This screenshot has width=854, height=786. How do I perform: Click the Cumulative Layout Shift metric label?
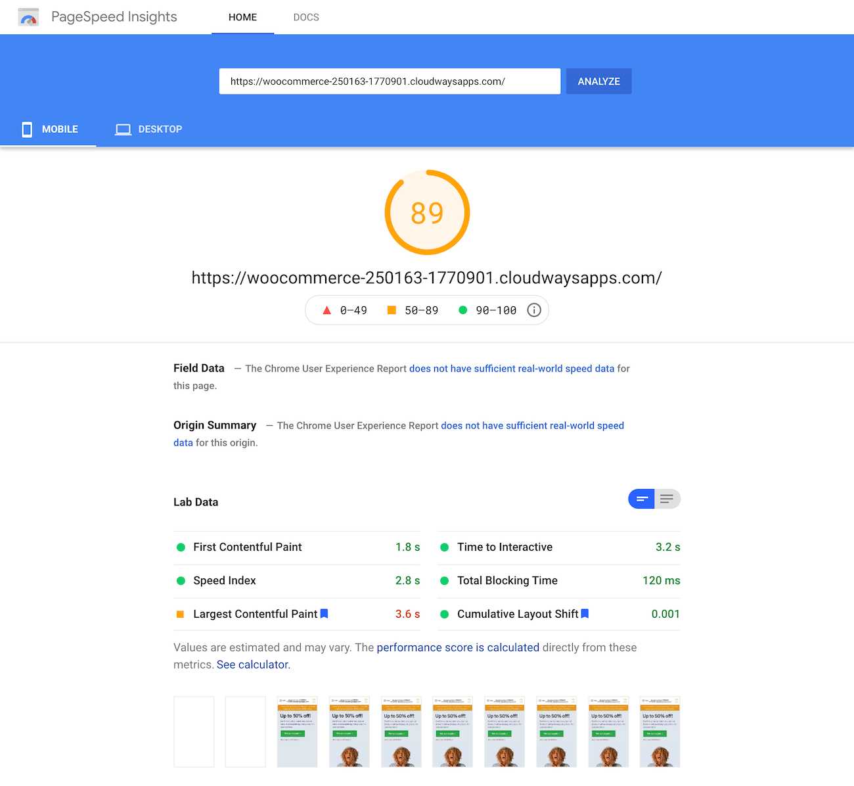point(518,614)
